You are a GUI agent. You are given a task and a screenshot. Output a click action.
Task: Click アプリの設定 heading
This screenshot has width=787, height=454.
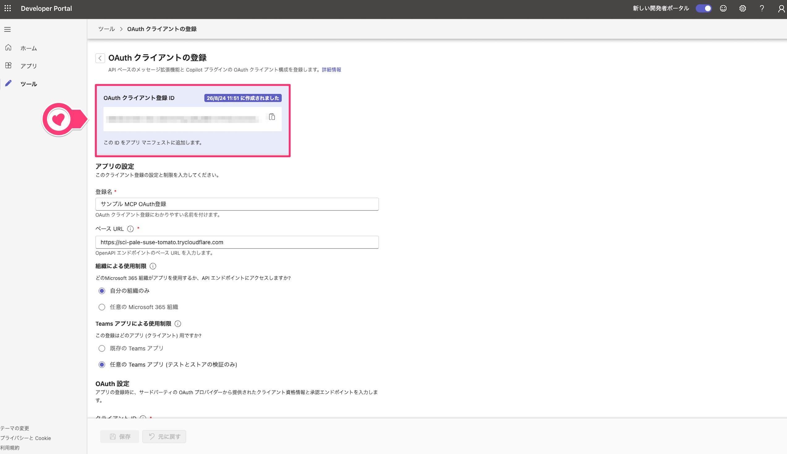(x=115, y=166)
